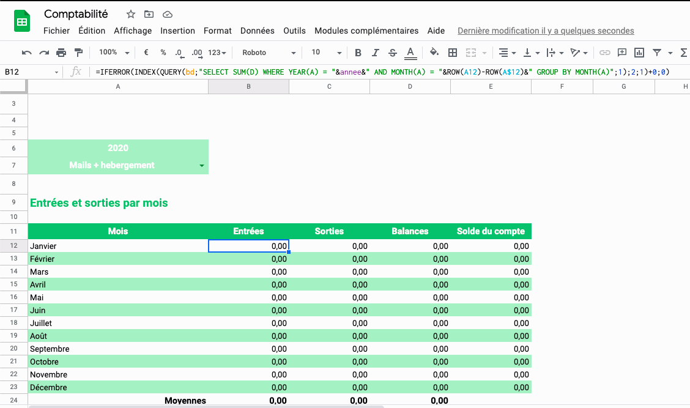Open the 'Mails + hebergement' cell dropdown
This screenshot has height=408, width=690.
coord(202,166)
